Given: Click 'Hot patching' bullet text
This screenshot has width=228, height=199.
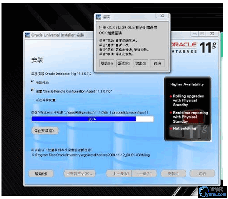Looking at the screenshot, I should coord(184,128).
